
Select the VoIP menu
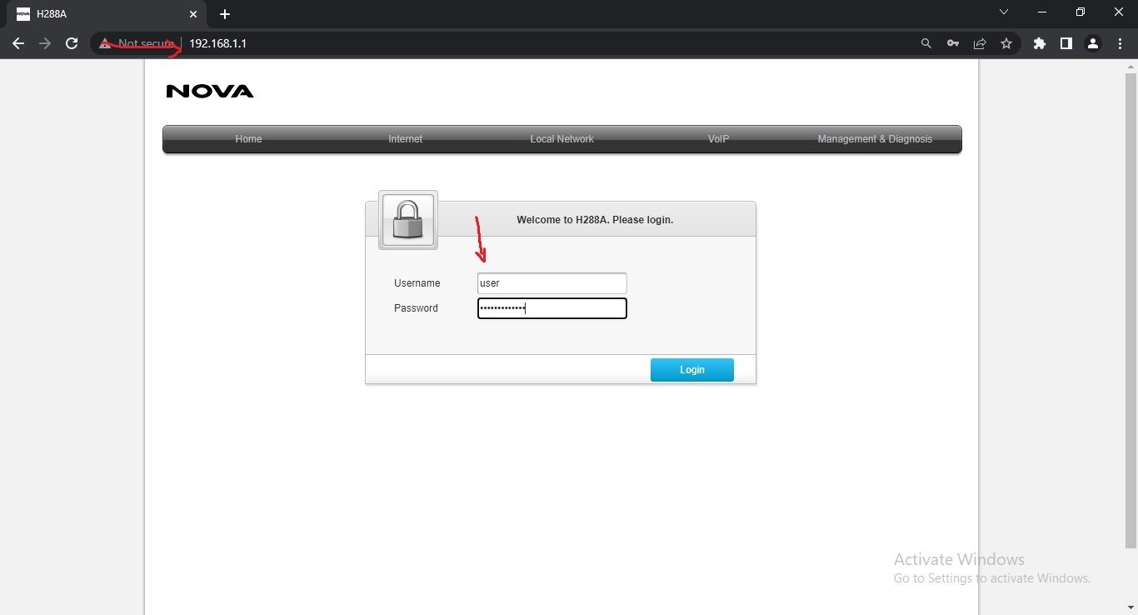718,139
